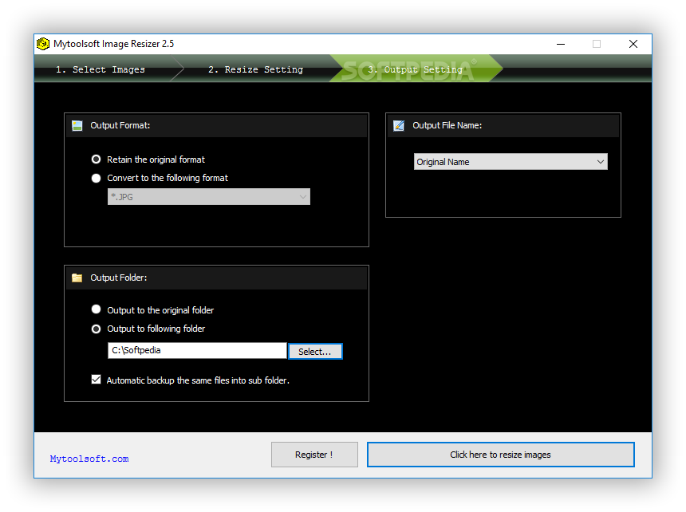This screenshot has height=512, width=686.
Task: Click here to resize images button
Action: click(500, 455)
